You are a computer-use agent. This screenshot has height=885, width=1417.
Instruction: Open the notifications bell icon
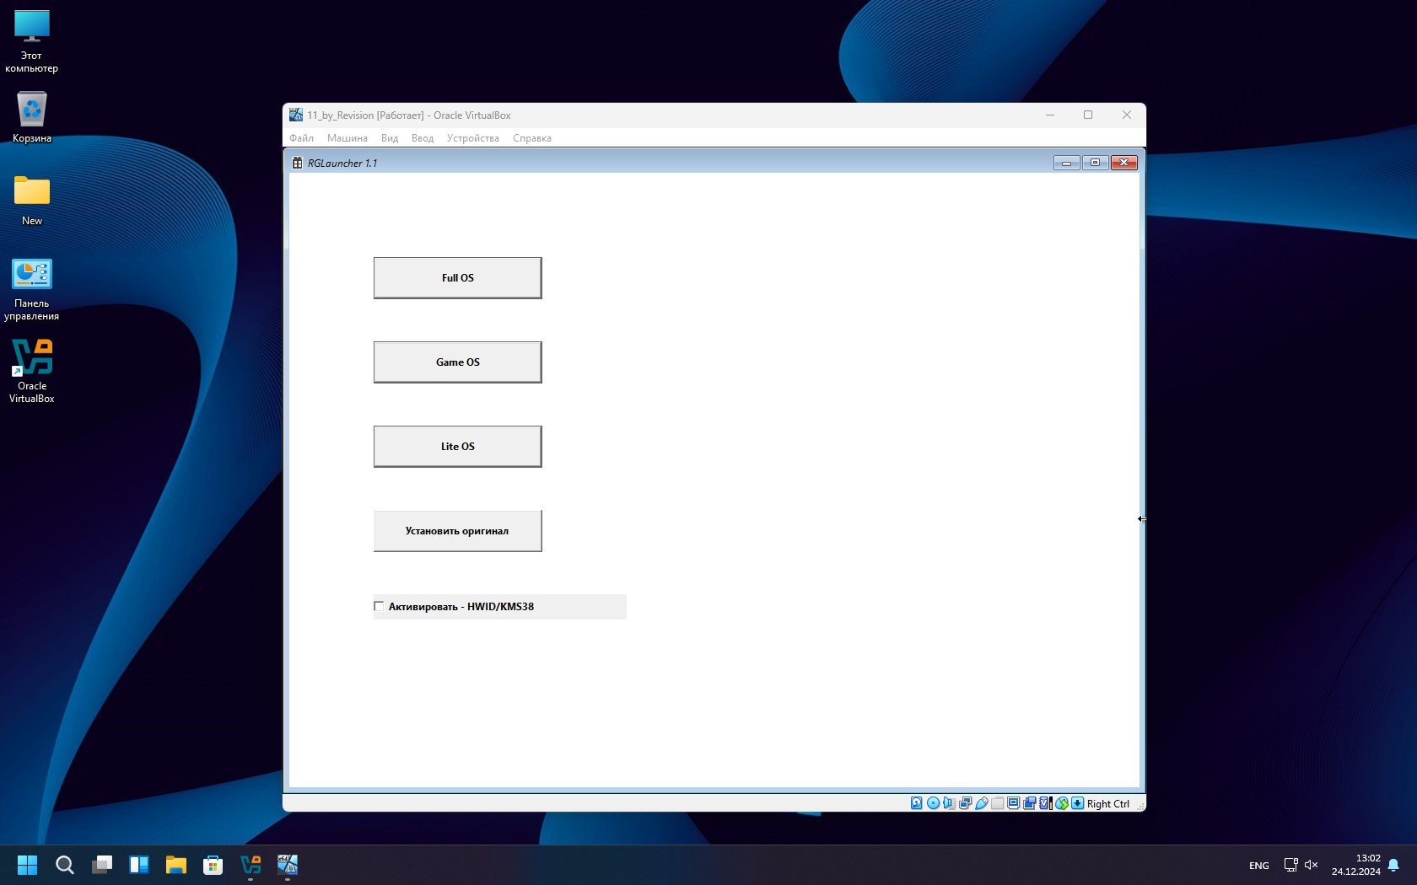click(x=1393, y=865)
